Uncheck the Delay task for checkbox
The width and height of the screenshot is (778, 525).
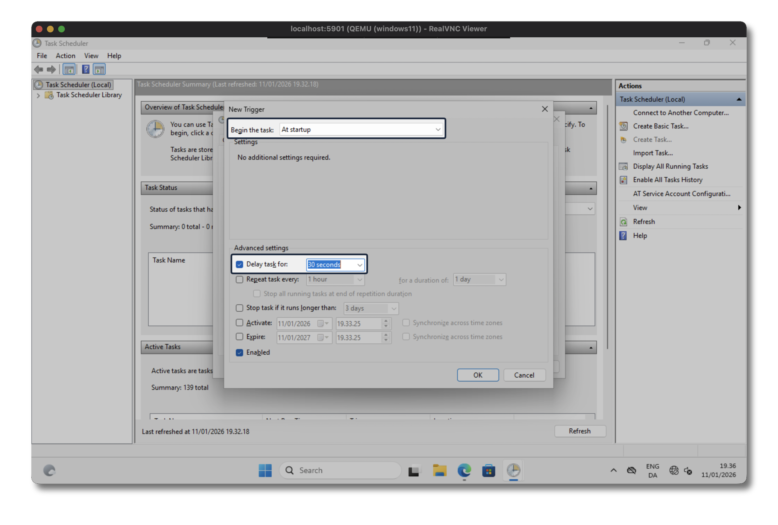pyautogui.click(x=239, y=264)
